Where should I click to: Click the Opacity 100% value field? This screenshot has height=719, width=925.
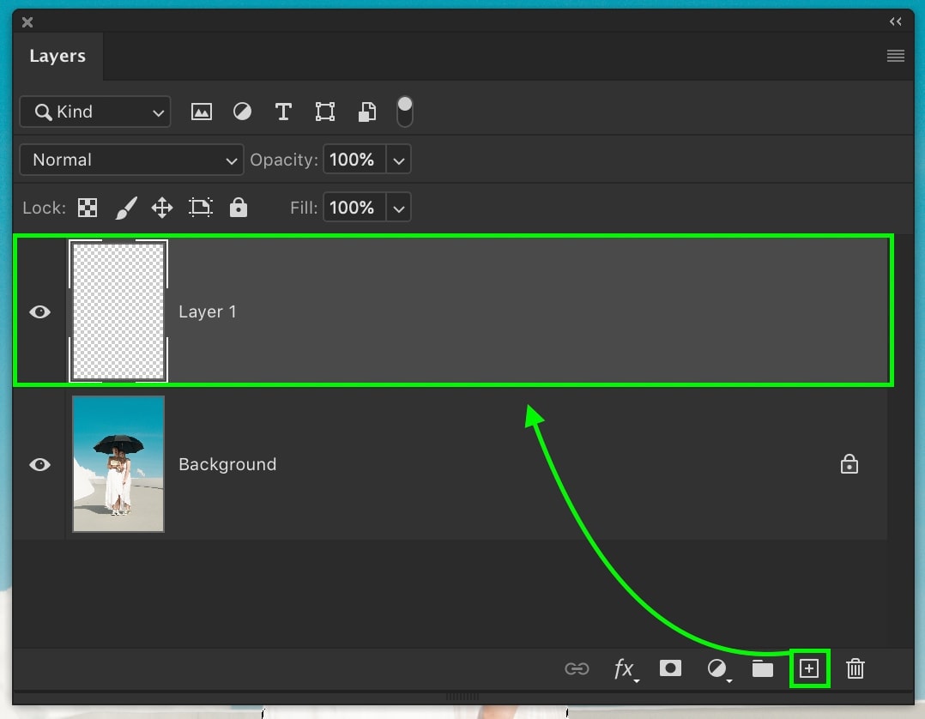[x=354, y=160]
